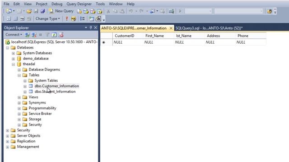Click the Activity Monitor icon

171,11
